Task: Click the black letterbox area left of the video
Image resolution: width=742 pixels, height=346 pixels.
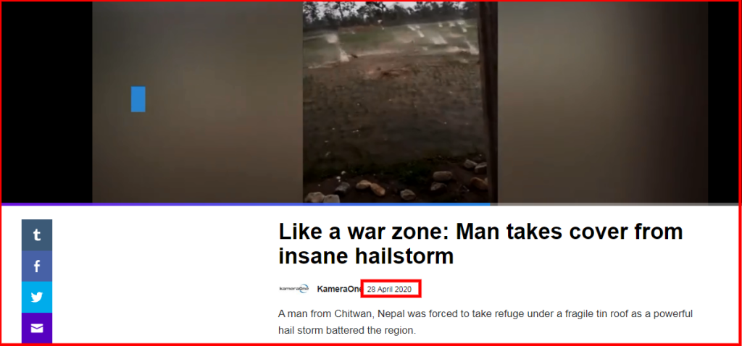Action: (x=47, y=102)
